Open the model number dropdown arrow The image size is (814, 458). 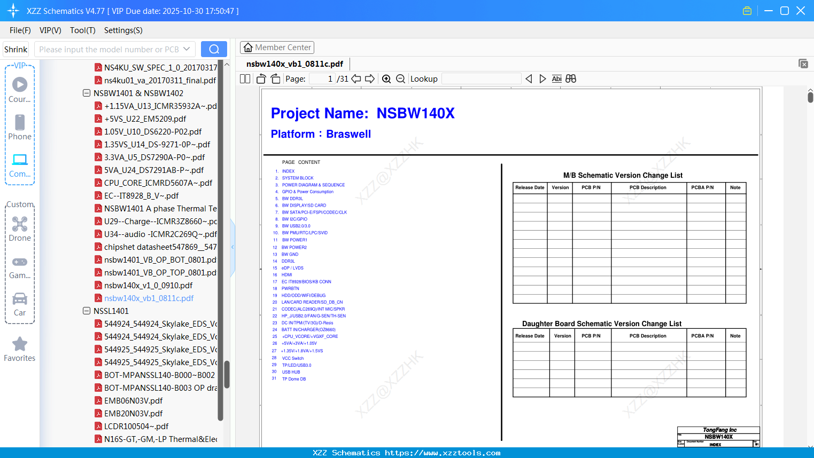pyautogui.click(x=187, y=49)
